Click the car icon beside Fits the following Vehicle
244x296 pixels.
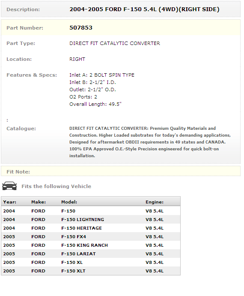pyautogui.click(x=9, y=186)
